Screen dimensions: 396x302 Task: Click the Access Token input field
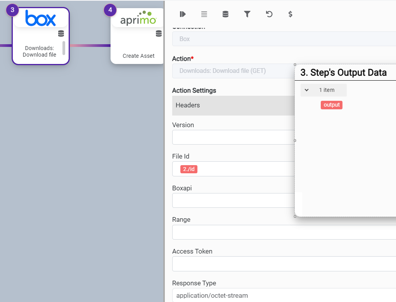pyautogui.click(x=283, y=264)
